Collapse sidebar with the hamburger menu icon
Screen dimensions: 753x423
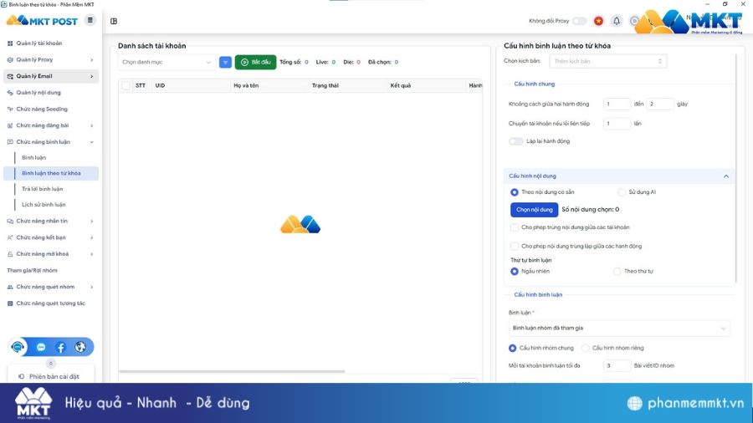pyautogui.click(x=90, y=20)
